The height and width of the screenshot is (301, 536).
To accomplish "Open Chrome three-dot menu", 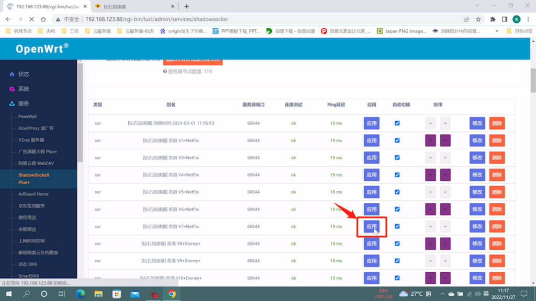I will click(x=528, y=19).
